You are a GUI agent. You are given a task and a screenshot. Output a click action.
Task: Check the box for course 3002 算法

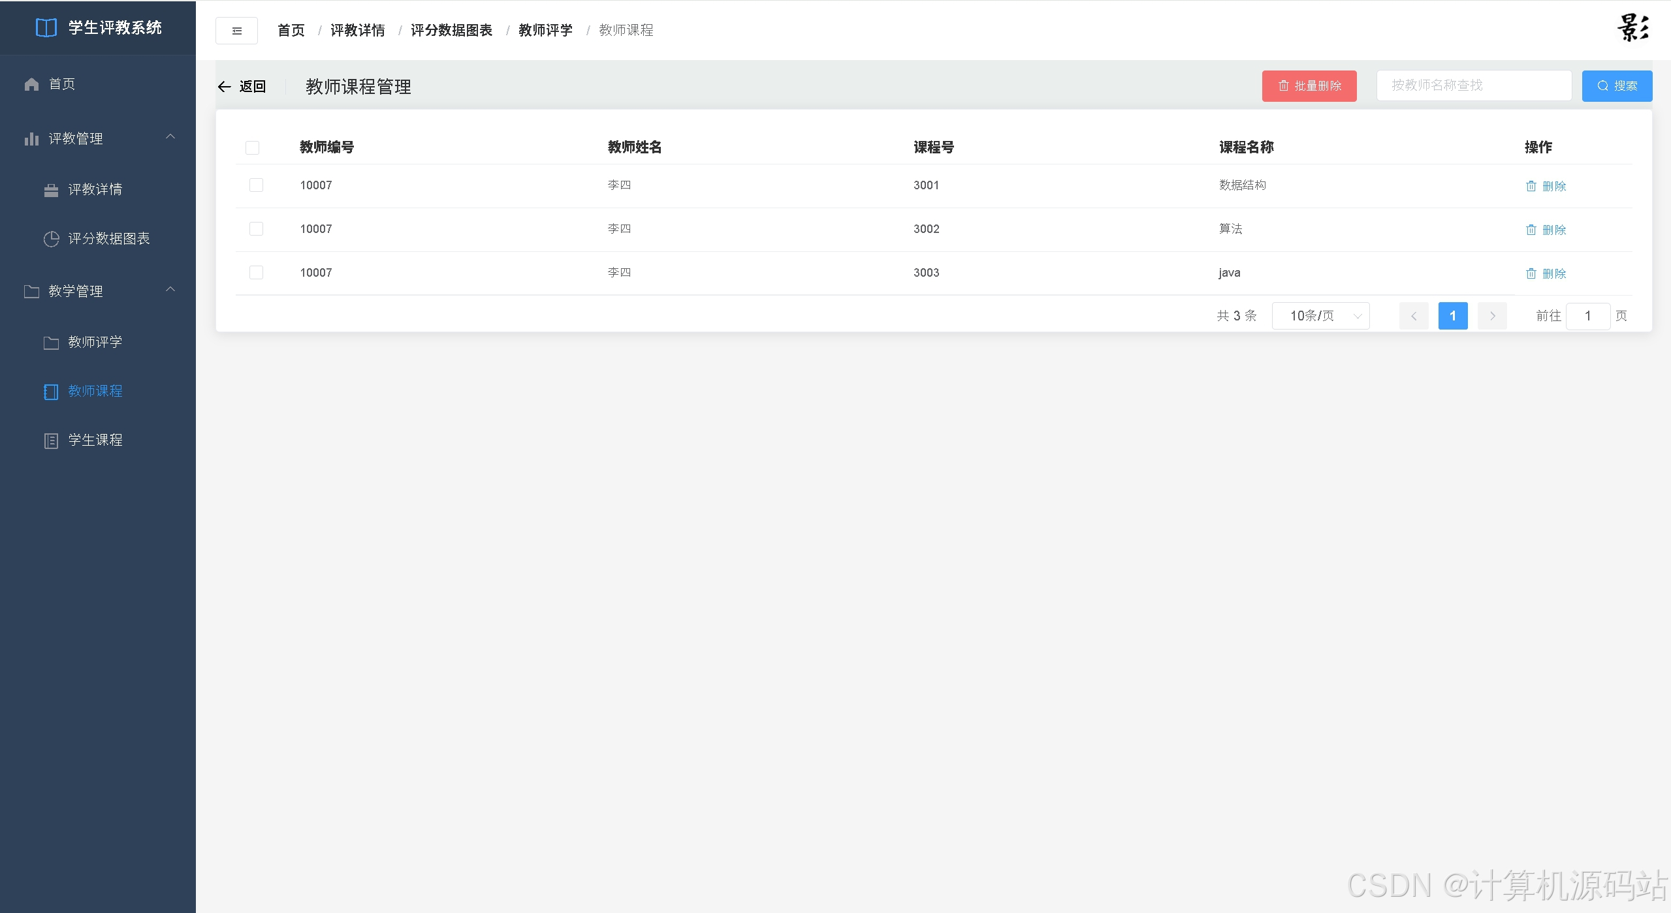coord(256,229)
